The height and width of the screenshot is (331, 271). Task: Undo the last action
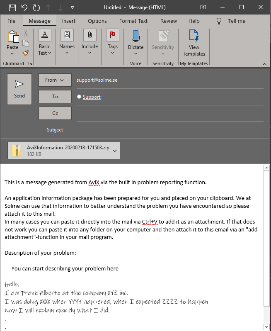pos(24,7)
